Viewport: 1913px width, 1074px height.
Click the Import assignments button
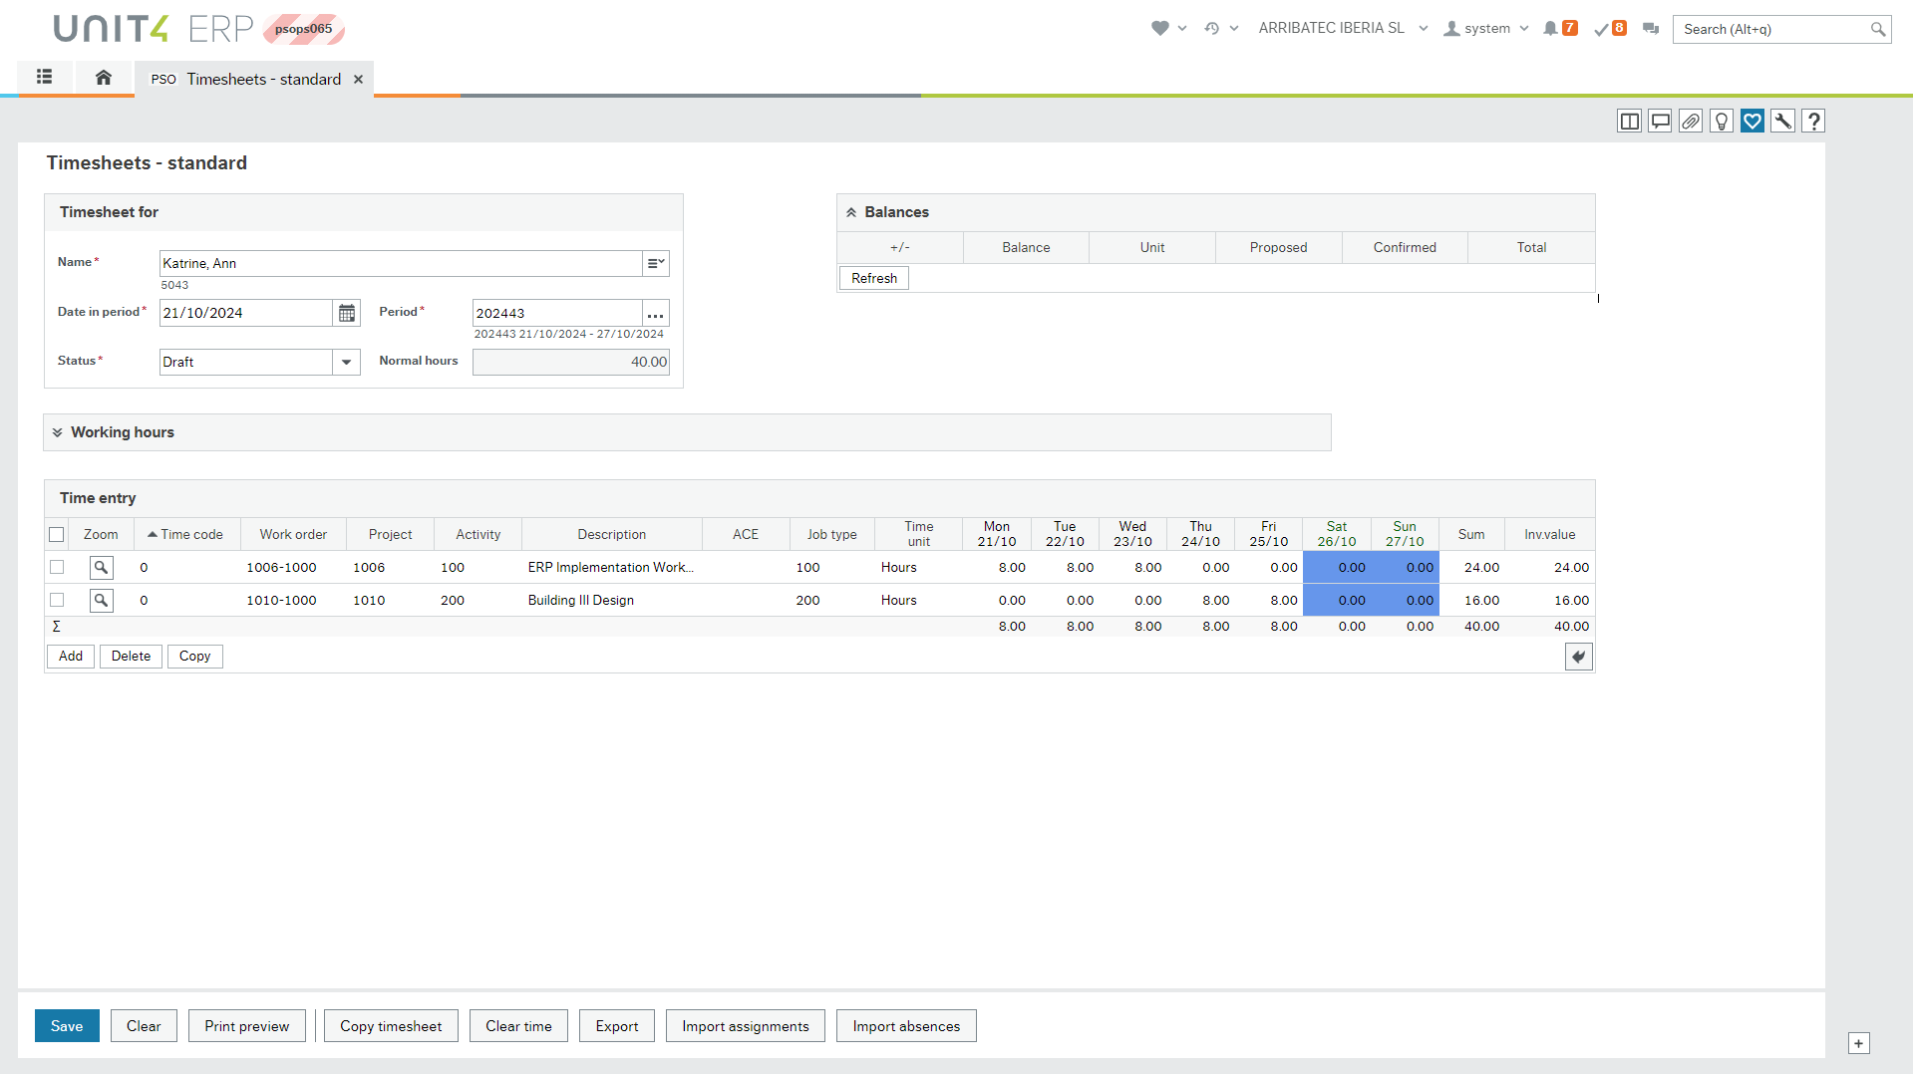coord(745,1026)
